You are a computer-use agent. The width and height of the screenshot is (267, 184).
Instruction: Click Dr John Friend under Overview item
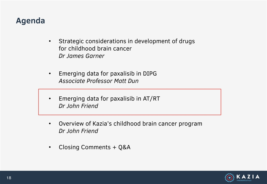tap(78, 131)
